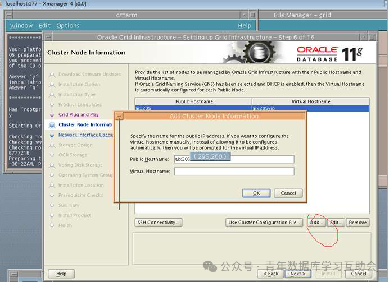Click the Edit... node button
This screenshot has width=389, height=282.
point(336,223)
